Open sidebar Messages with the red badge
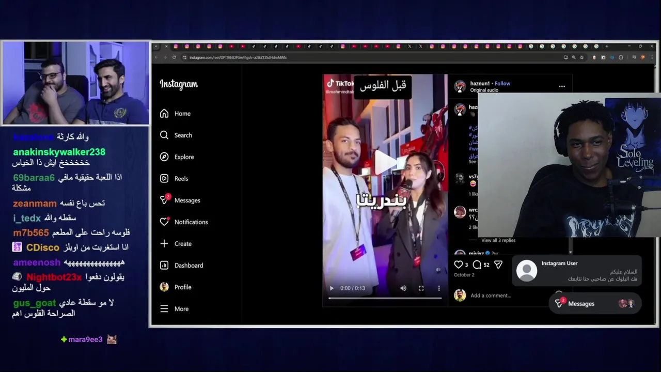This screenshot has height=372, width=661. (180, 200)
